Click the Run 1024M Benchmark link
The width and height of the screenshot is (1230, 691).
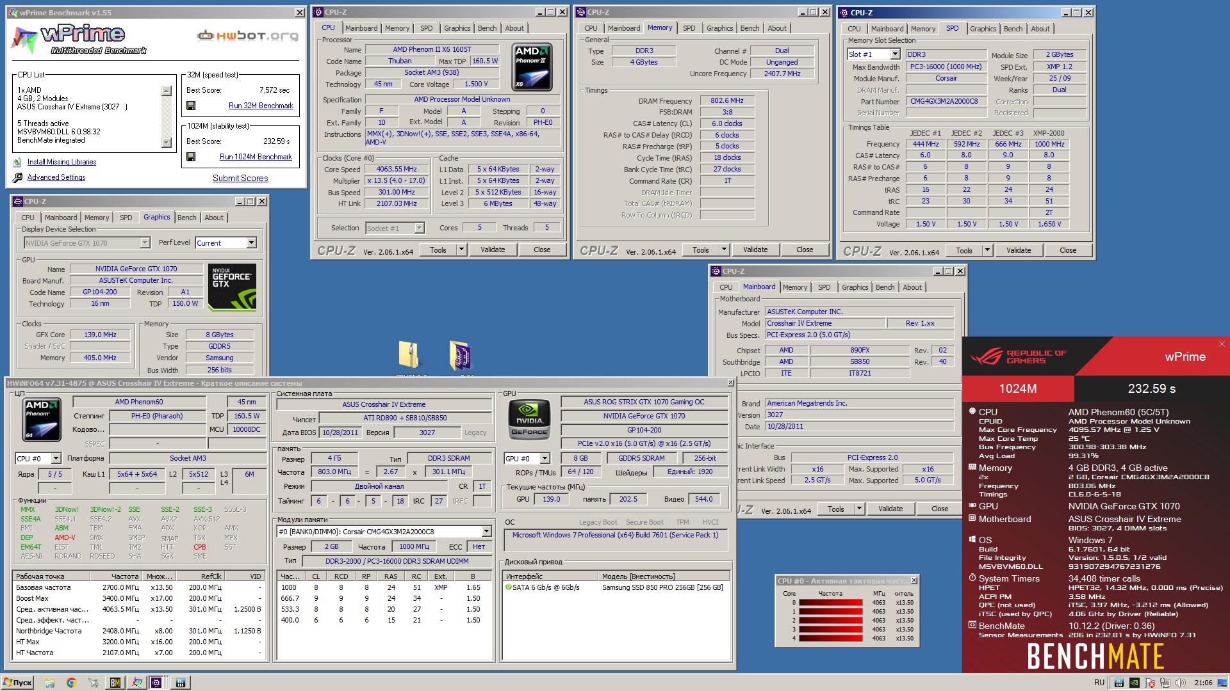tap(256, 157)
